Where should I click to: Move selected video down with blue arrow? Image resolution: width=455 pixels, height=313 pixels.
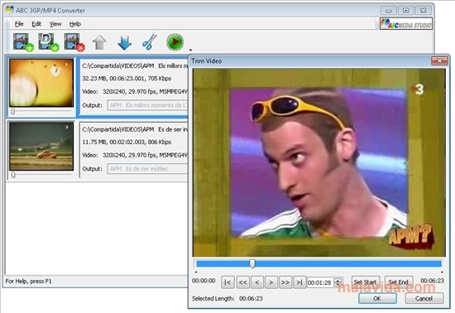(x=125, y=43)
